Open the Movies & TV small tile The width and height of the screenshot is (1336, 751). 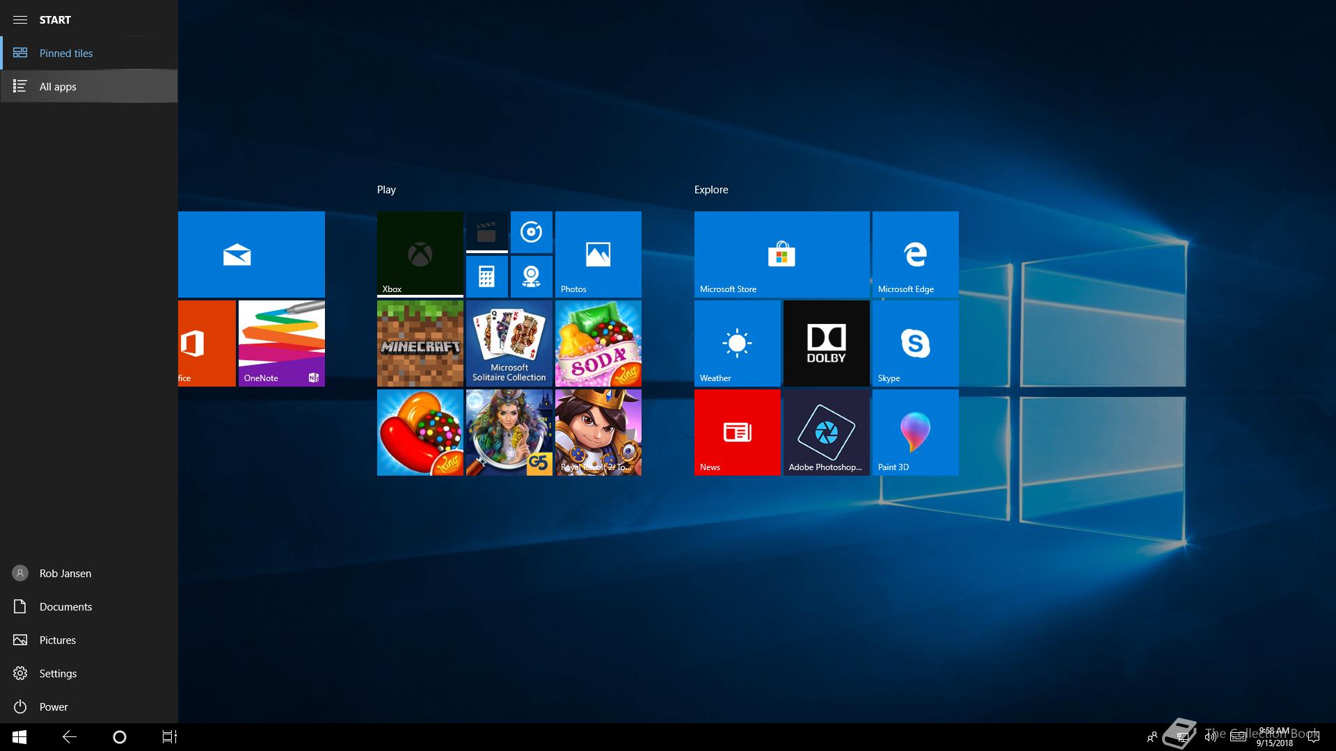pyautogui.click(x=487, y=232)
